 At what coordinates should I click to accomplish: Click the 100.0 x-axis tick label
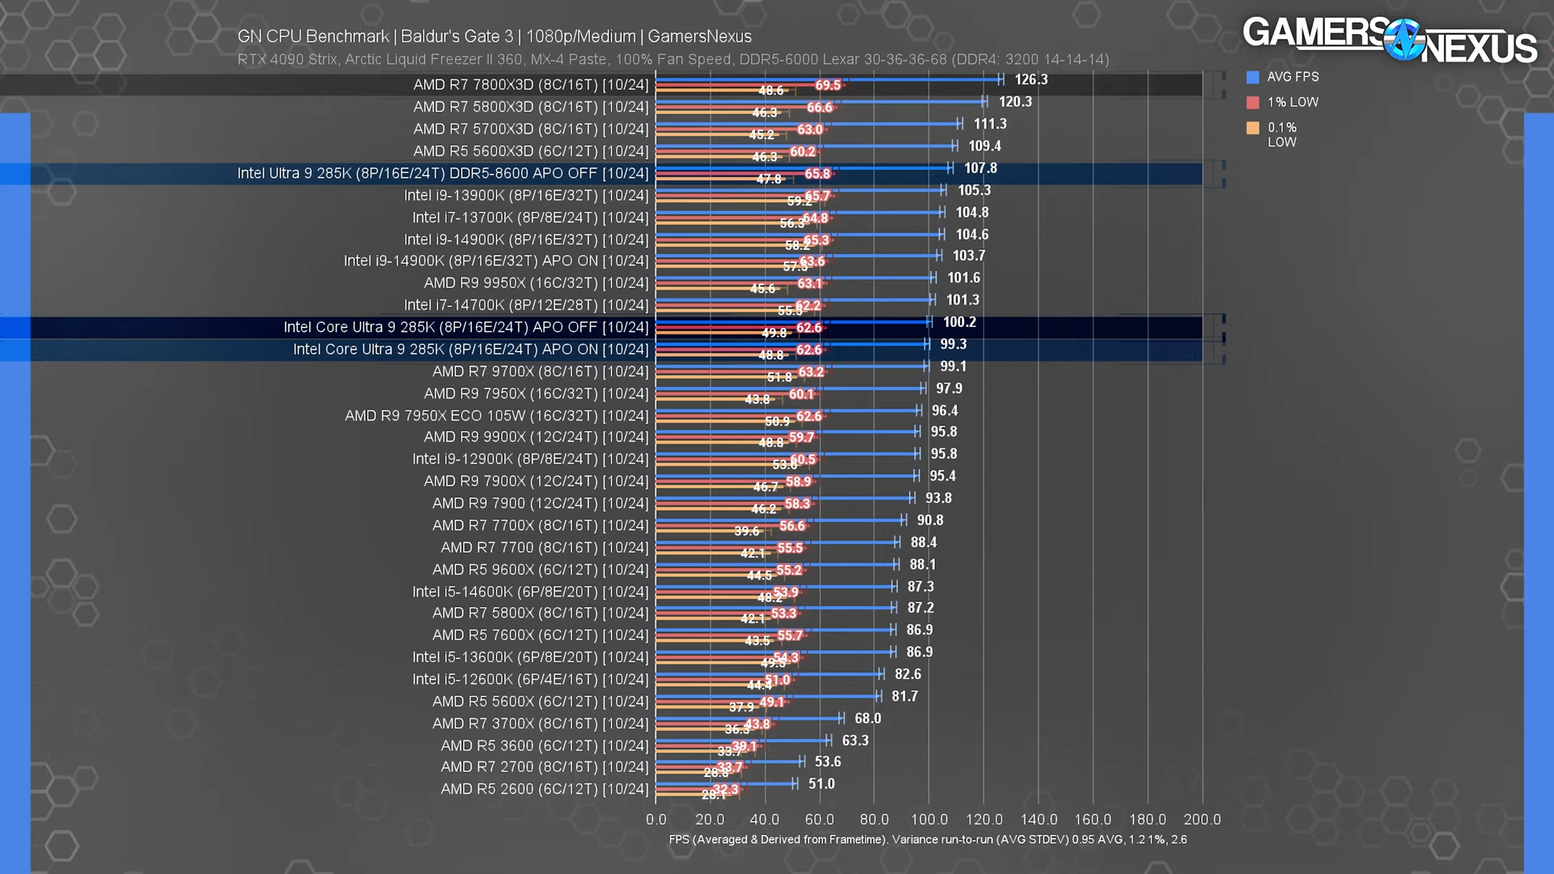929,820
